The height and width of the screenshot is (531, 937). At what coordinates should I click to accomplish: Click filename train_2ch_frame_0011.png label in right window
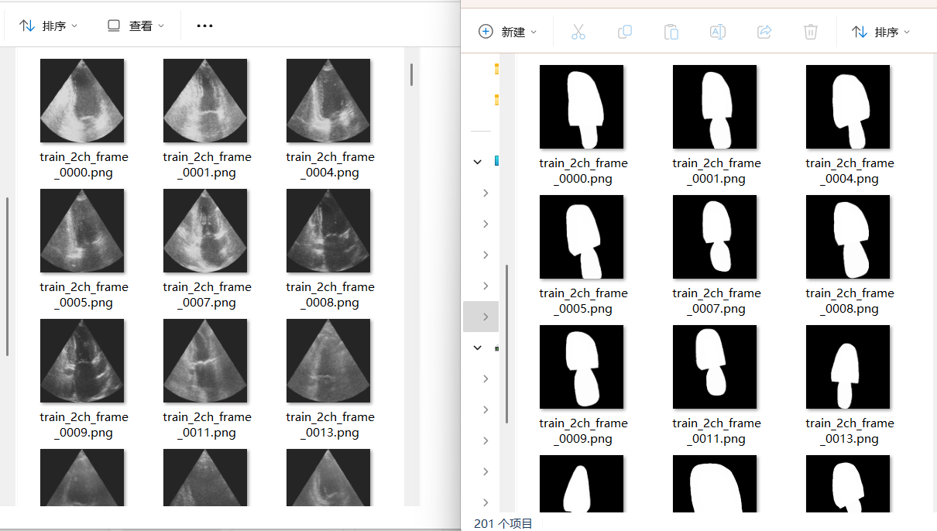pos(716,431)
